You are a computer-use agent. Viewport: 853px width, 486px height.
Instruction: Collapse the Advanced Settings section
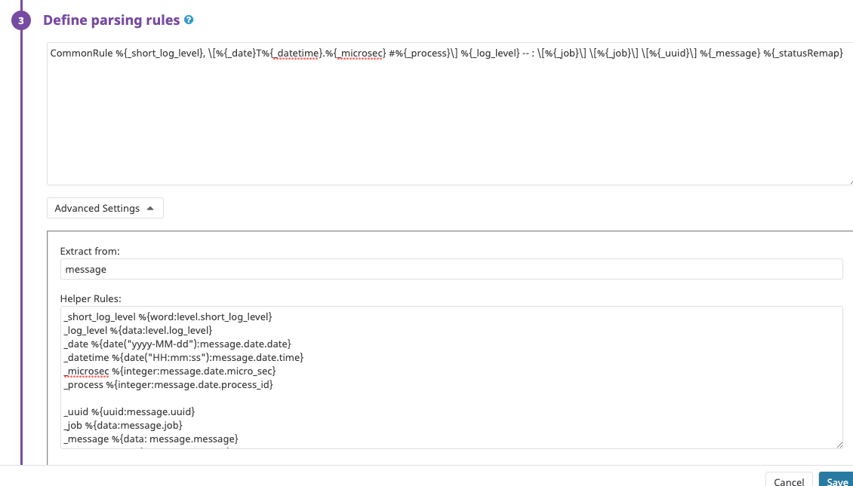click(x=105, y=208)
